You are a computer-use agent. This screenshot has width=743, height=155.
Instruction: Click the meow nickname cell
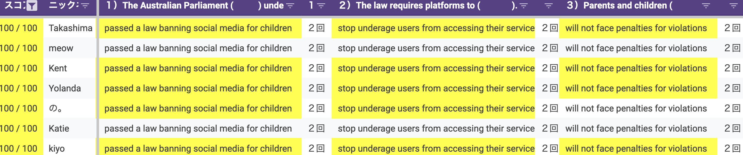point(61,48)
